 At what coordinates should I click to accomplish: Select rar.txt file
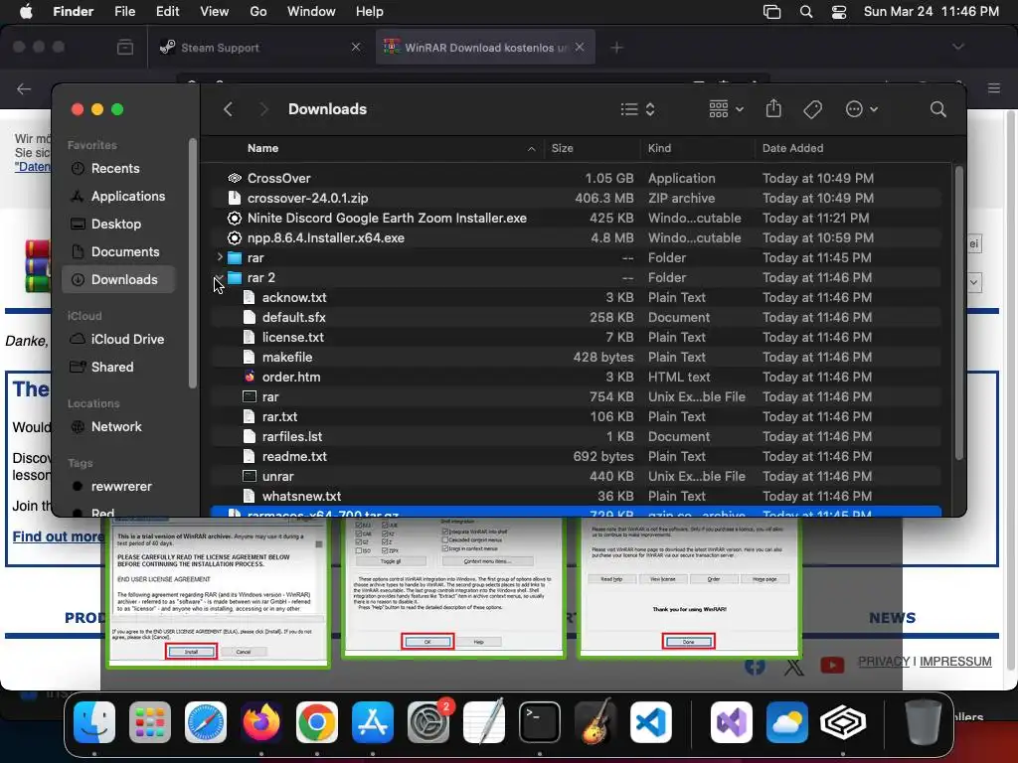[576, 416]
